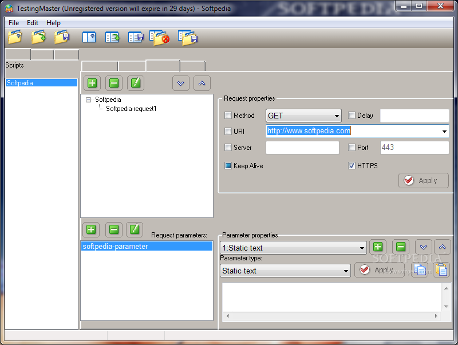Click the Server input field
Viewport: 458px width, 345px height.
[302, 148]
